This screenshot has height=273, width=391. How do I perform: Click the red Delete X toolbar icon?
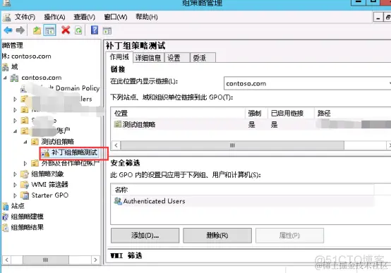point(66,30)
